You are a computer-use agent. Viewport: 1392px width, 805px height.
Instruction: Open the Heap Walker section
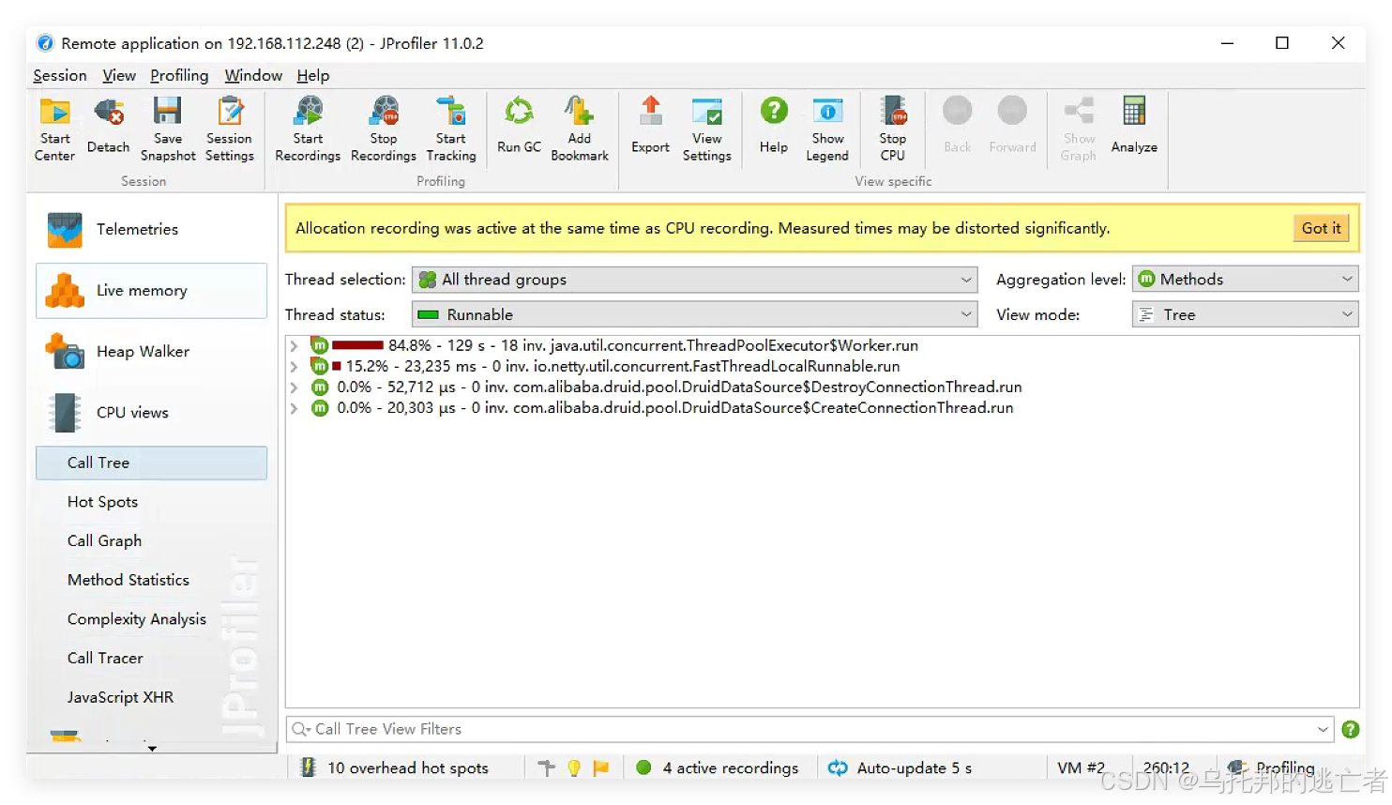click(152, 352)
